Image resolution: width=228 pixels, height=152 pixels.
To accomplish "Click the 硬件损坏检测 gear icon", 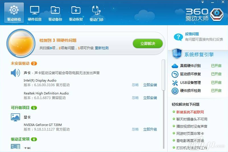I will (x=175, y=91).
